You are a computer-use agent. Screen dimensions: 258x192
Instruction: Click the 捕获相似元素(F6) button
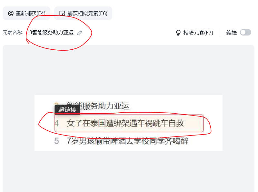83,13
